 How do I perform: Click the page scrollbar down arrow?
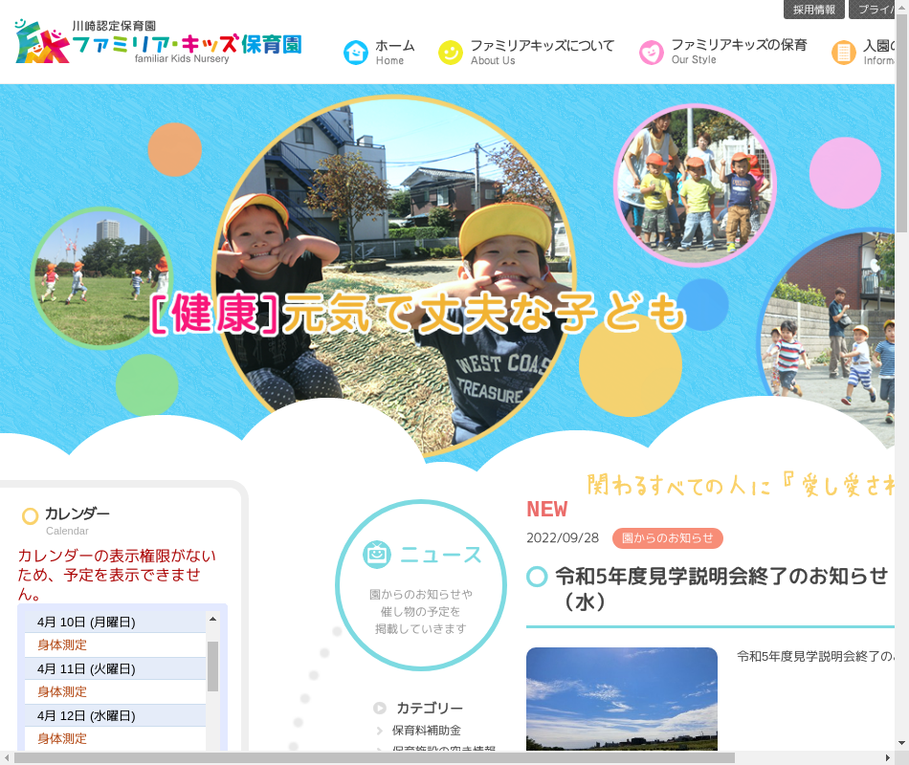tap(901, 743)
